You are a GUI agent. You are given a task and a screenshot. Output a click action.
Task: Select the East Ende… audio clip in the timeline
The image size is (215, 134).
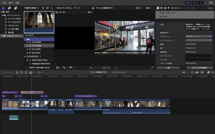pos(14,118)
